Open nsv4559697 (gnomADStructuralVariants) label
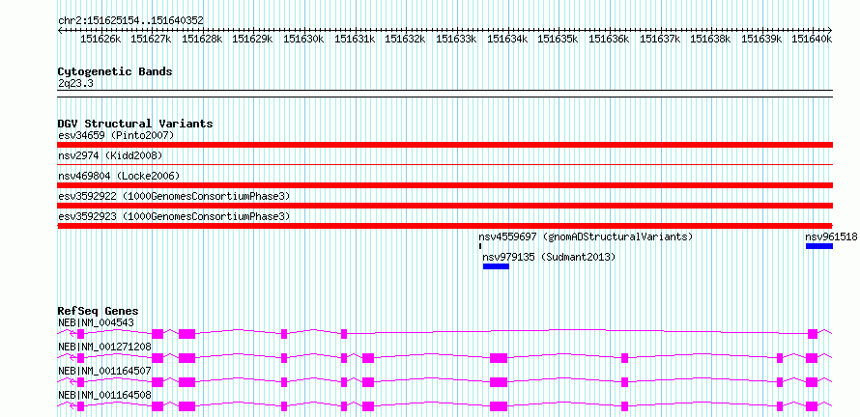 (586, 236)
